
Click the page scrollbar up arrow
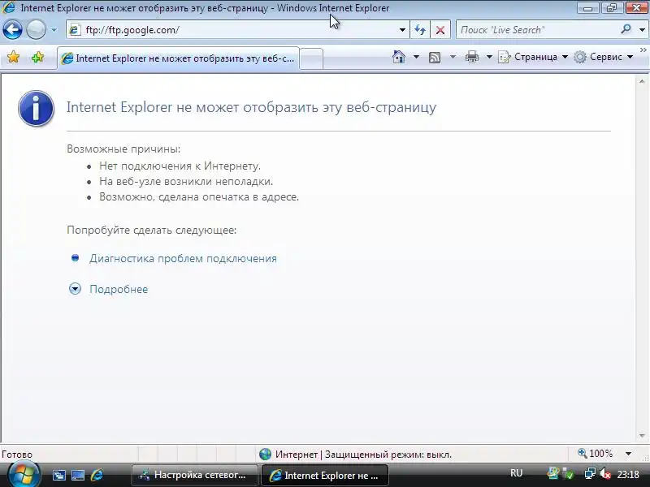click(x=642, y=82)
